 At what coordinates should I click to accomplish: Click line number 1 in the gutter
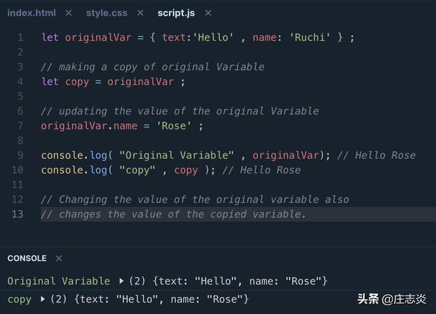tap(20, 37)
